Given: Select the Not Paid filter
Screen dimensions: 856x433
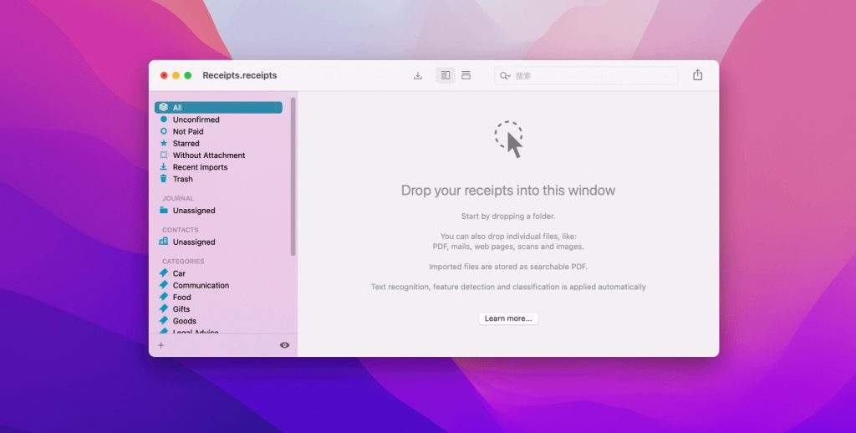Looking at the screenshot, I should (187, 131).
